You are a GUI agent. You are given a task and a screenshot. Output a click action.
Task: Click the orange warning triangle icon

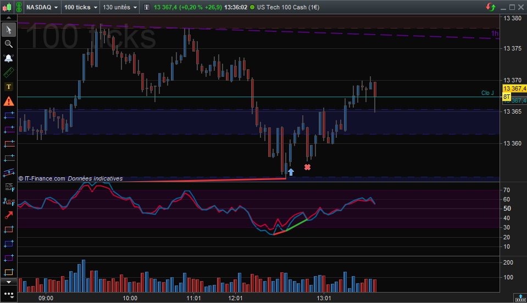(9, 102)
